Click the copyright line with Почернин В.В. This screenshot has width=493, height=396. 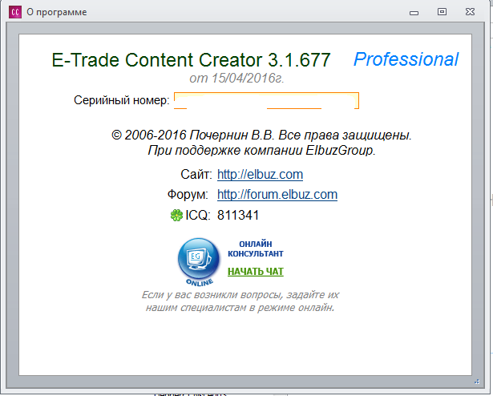(x=261, y=135)
